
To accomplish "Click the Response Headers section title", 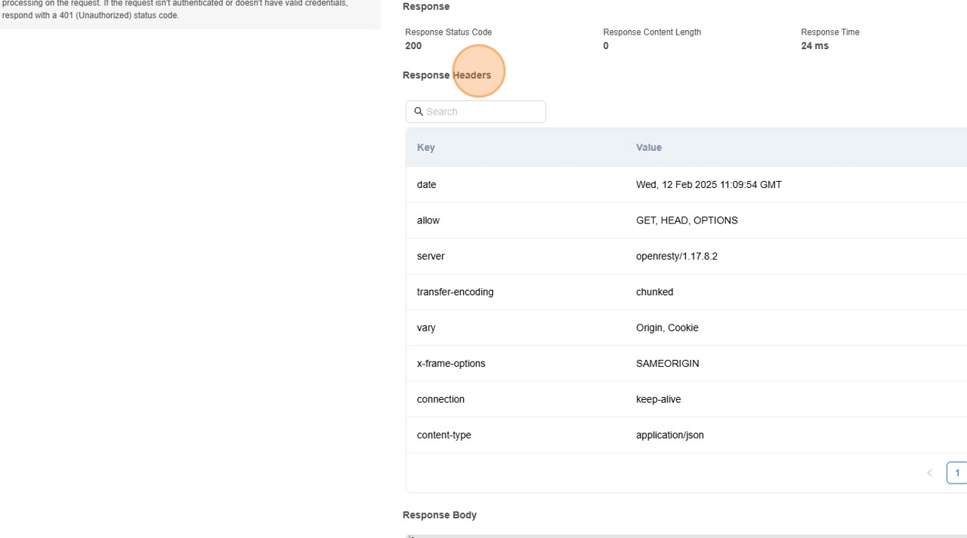I will tap(446, 75).
